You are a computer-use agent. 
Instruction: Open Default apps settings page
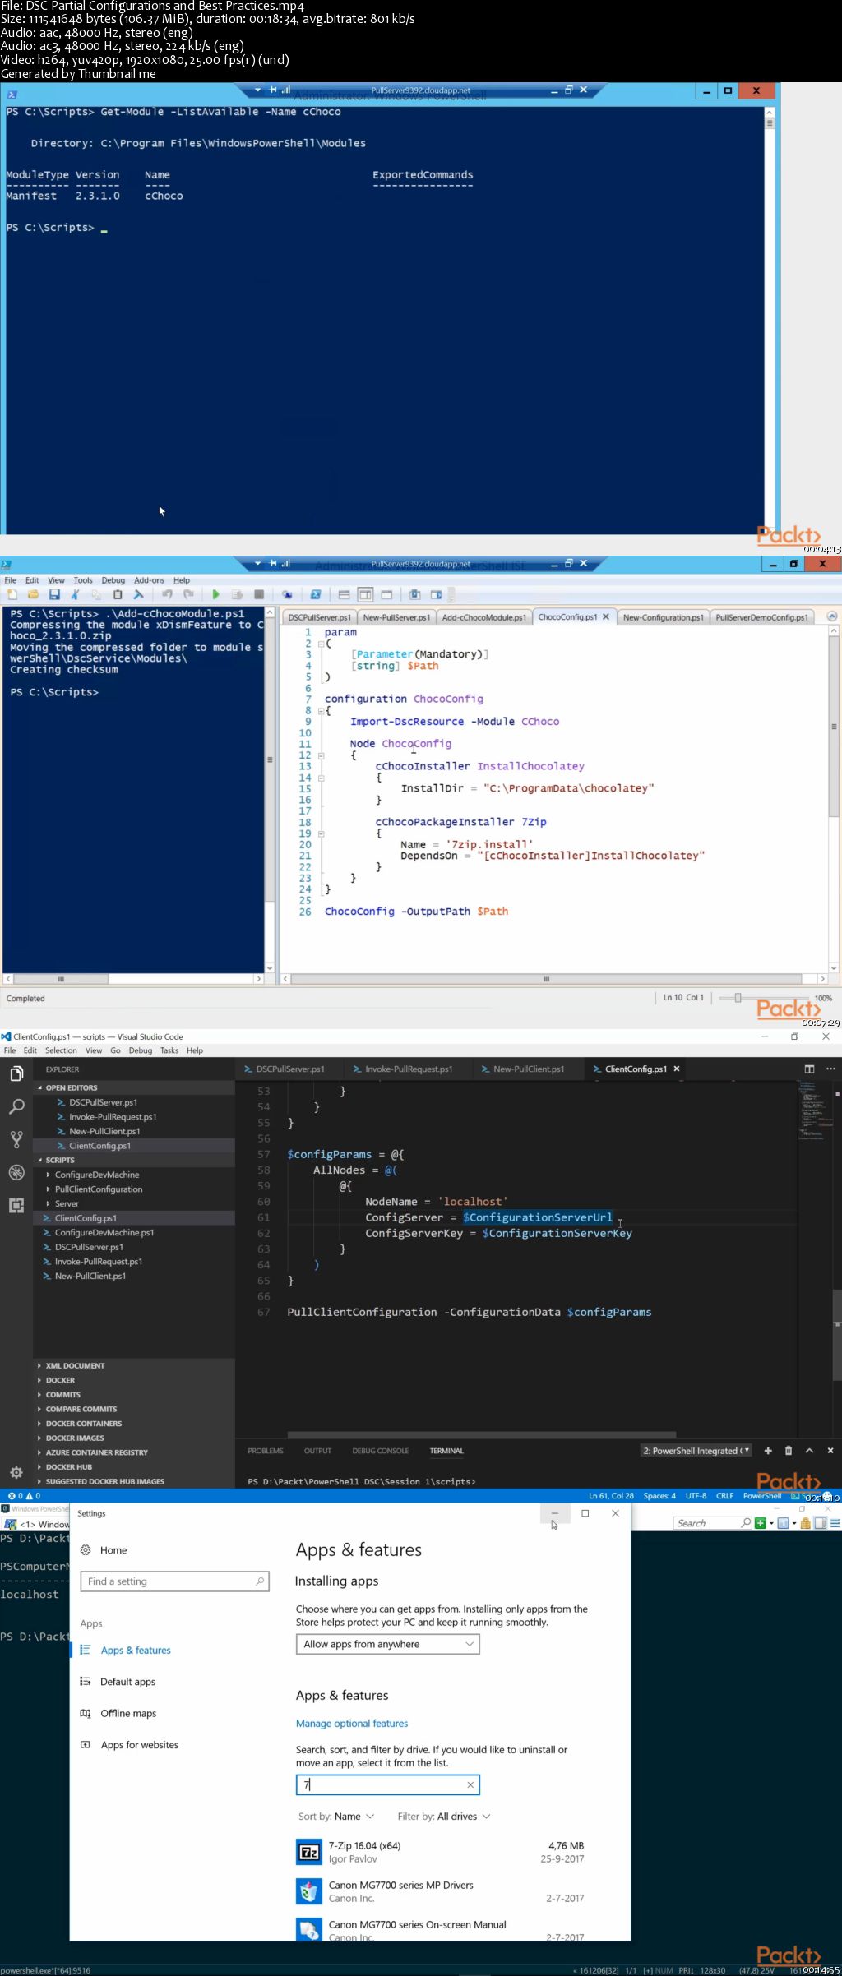(127, 1682)
